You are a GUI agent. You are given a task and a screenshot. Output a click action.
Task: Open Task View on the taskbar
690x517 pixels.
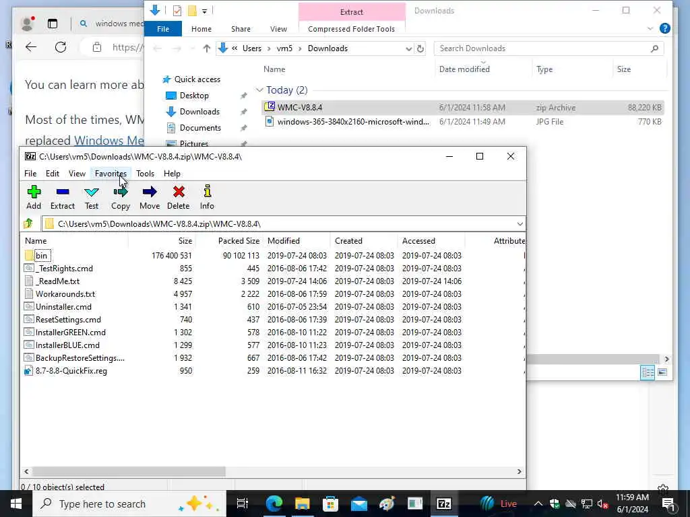(x=243, y=504)
